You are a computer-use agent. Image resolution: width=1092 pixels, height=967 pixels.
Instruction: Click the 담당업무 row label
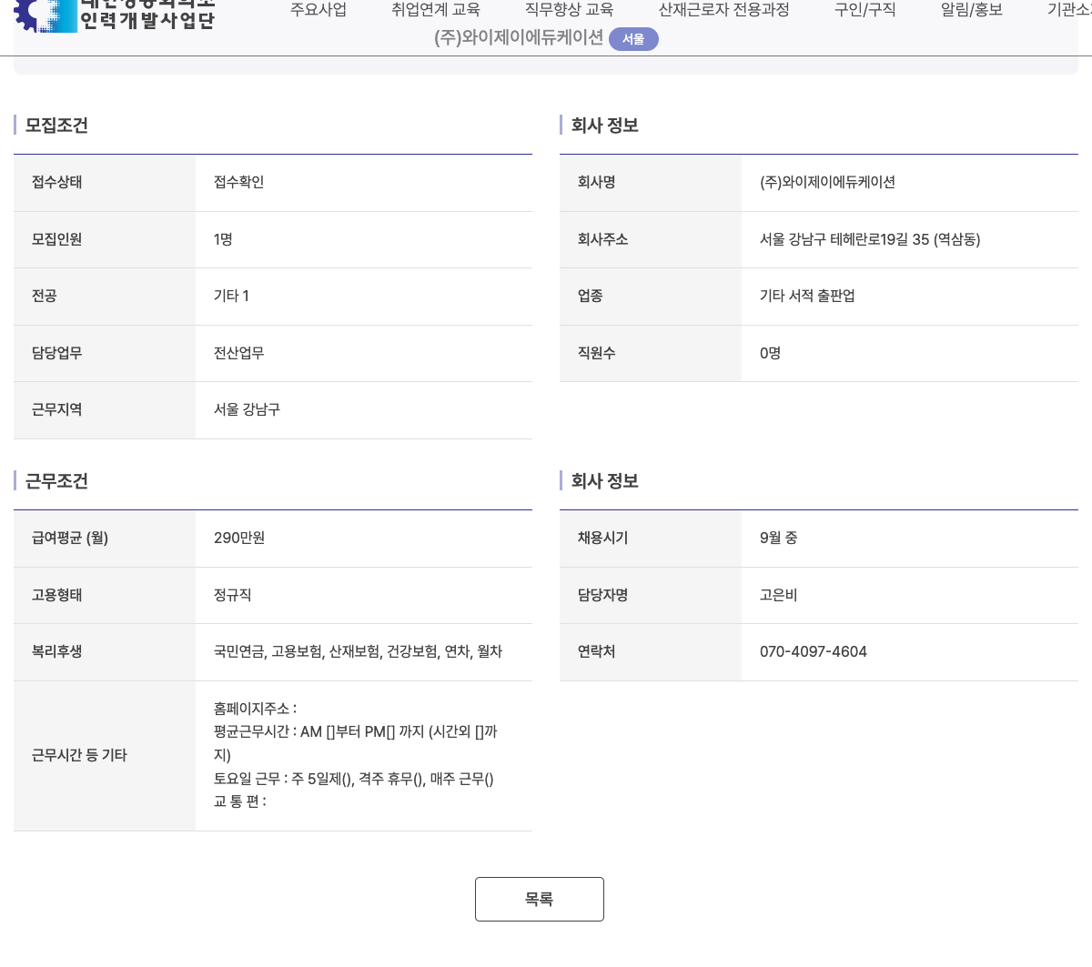pos(57,353)
